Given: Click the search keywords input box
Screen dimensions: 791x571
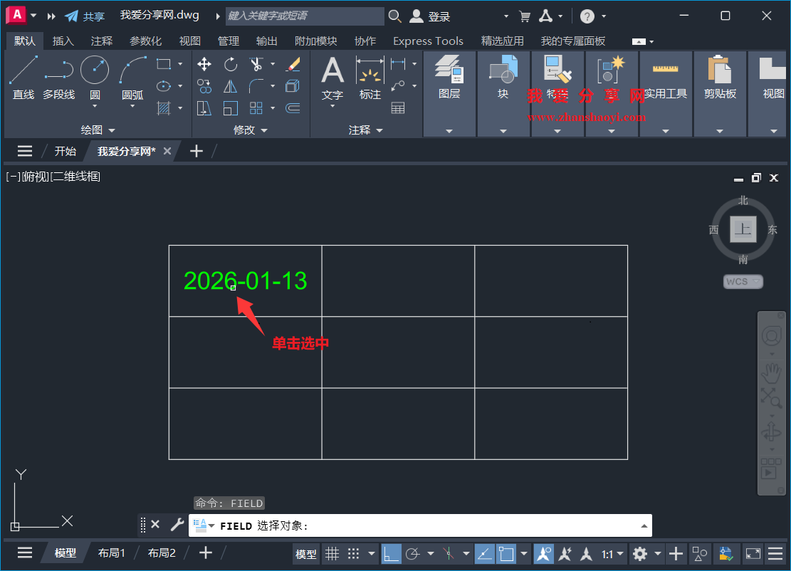Looking at the screenshot, I should pos(305,16).
